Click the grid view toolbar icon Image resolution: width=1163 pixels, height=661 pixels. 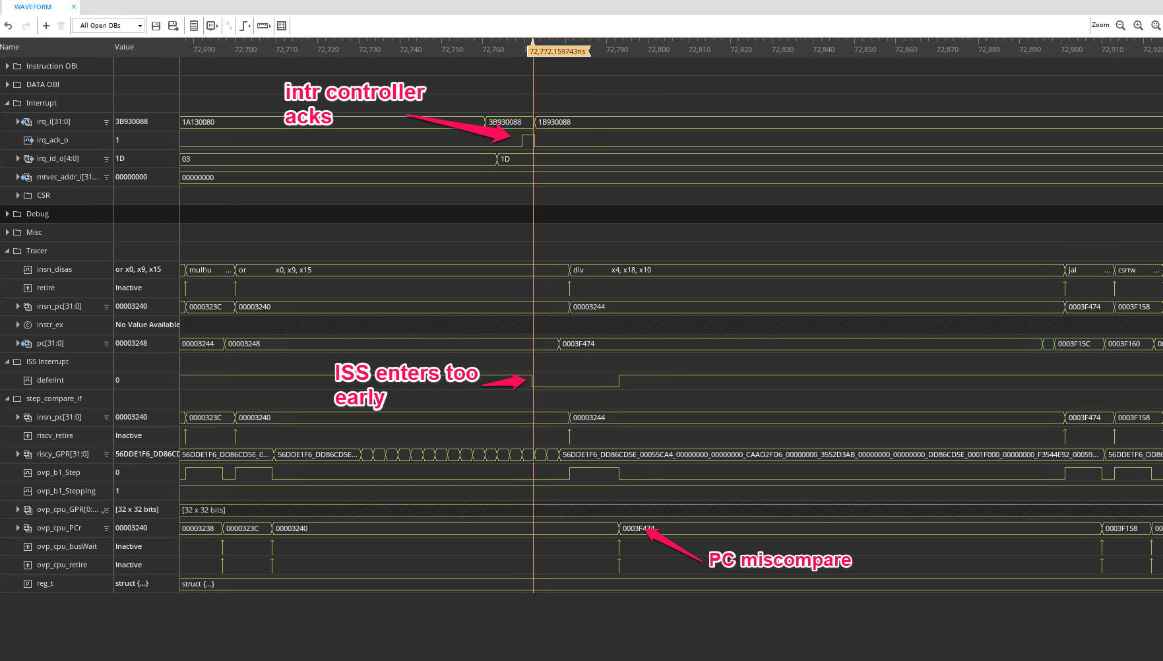coord(282,26)
